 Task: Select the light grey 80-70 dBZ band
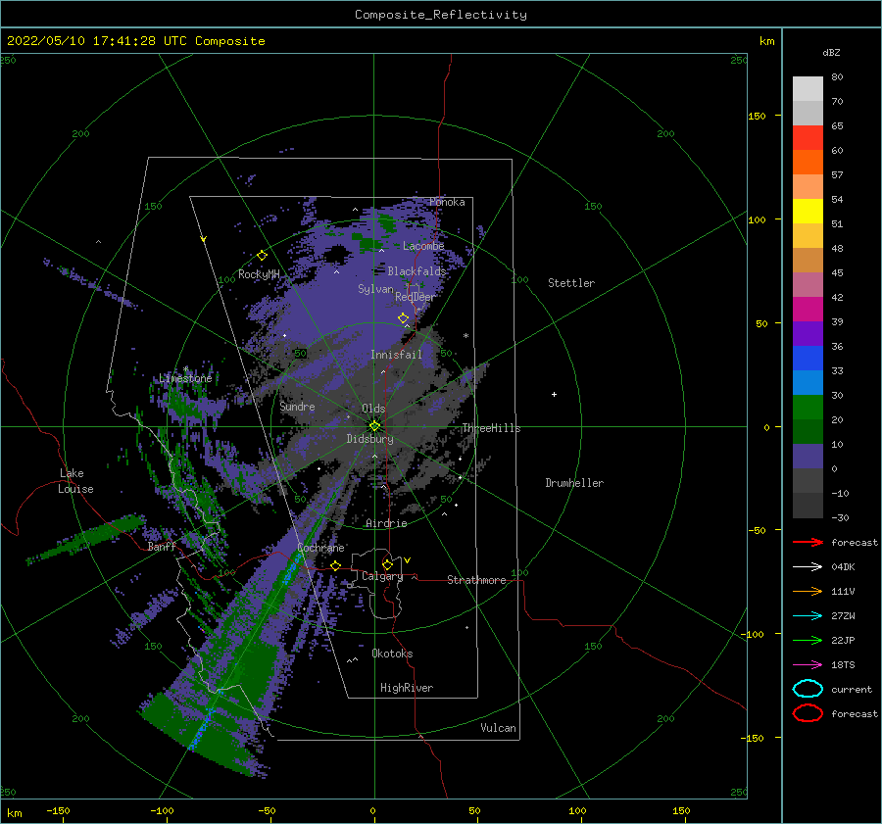(808, 88)
